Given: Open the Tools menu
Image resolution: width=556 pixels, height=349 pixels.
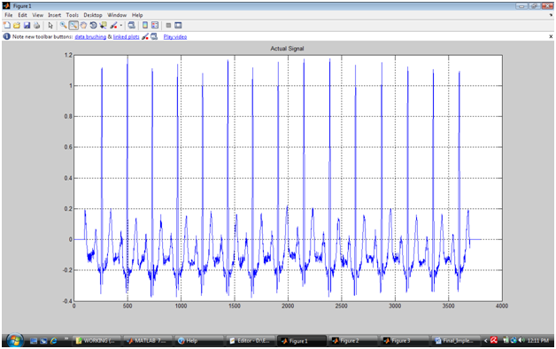Looking at the screenshot, I should point(73,15).
